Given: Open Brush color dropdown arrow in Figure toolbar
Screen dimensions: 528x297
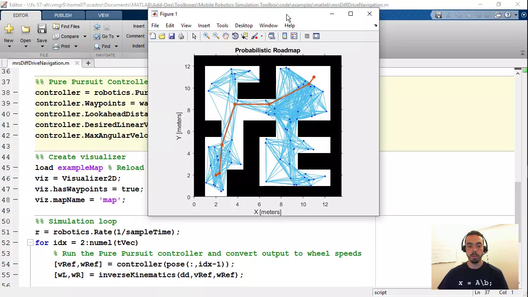Looking at the screenshot, I should [262, 36].
